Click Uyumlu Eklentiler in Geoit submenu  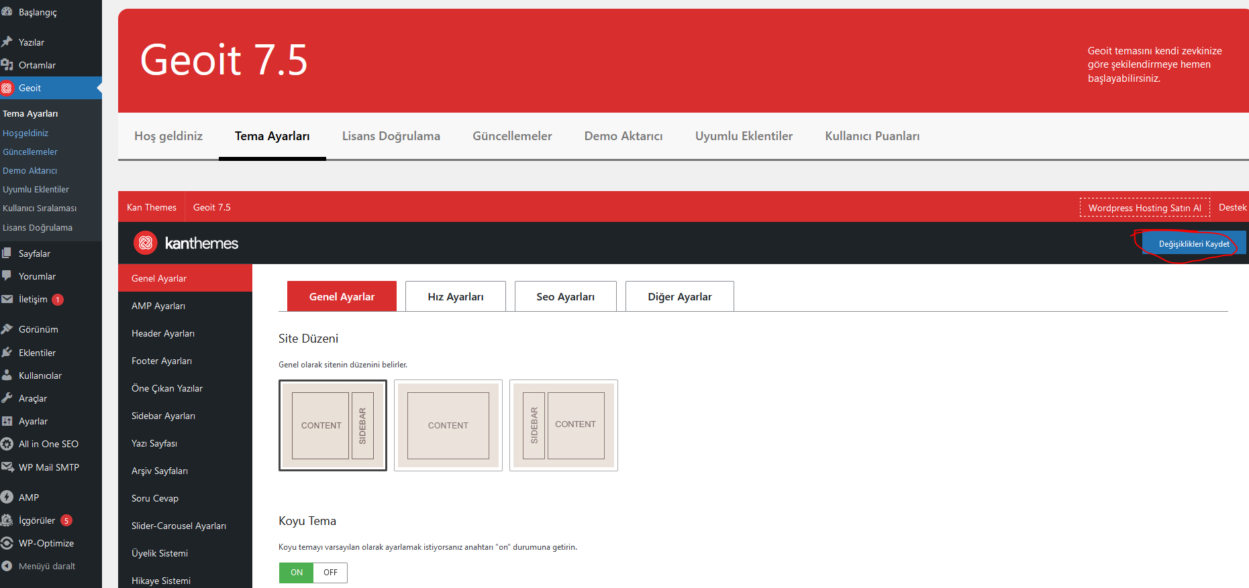point(36,189)
